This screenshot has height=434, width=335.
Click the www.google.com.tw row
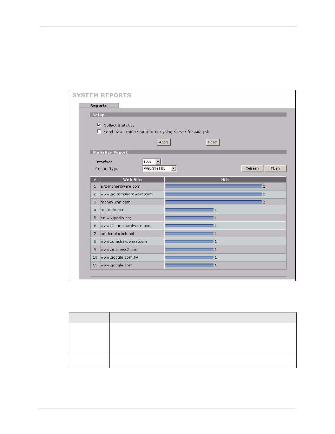[119, 258]
